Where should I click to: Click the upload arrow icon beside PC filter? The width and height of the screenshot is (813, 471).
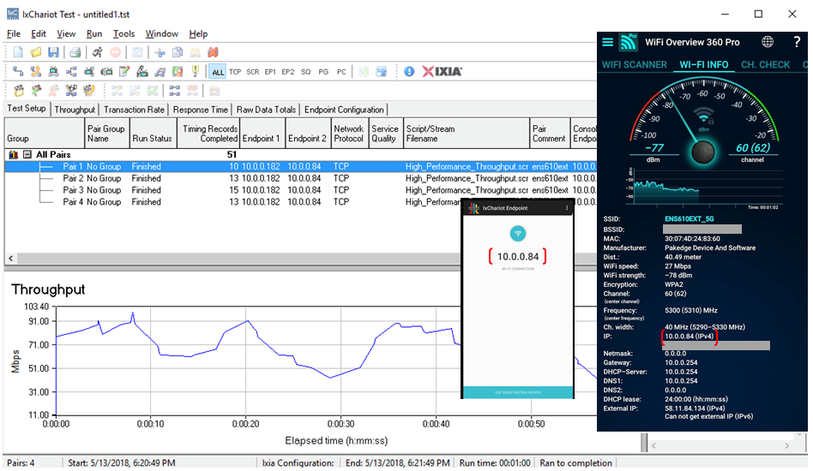[x=381, y=71]
